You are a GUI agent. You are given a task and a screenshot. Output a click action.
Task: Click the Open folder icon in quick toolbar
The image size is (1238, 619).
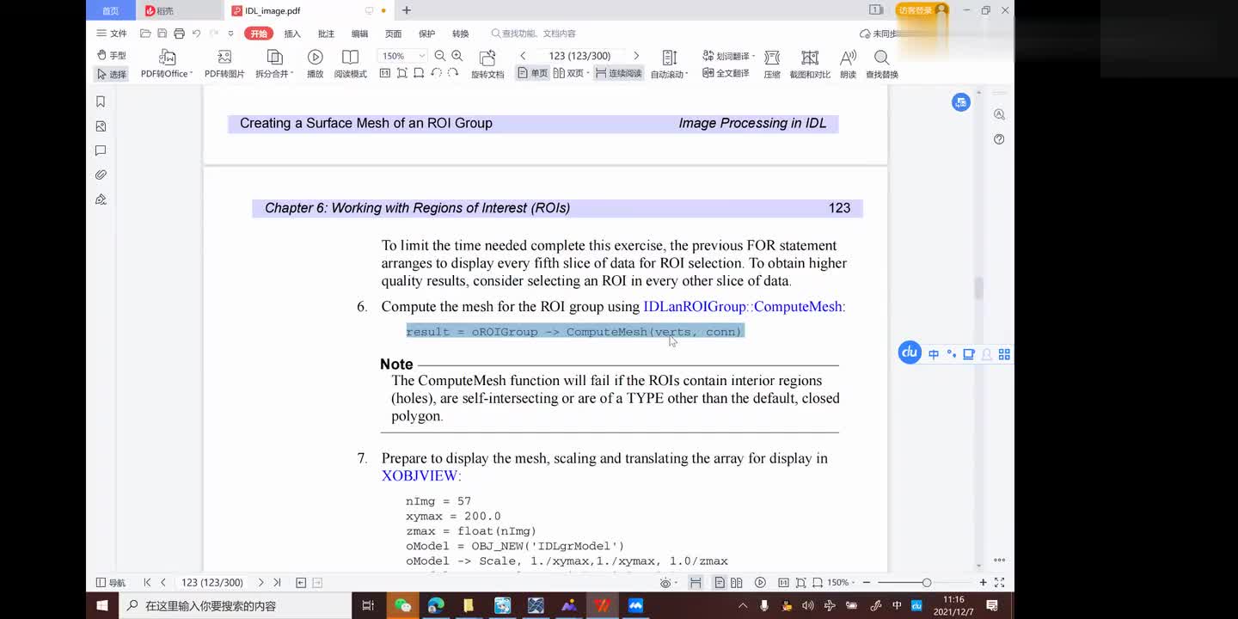tap(145, 34)
